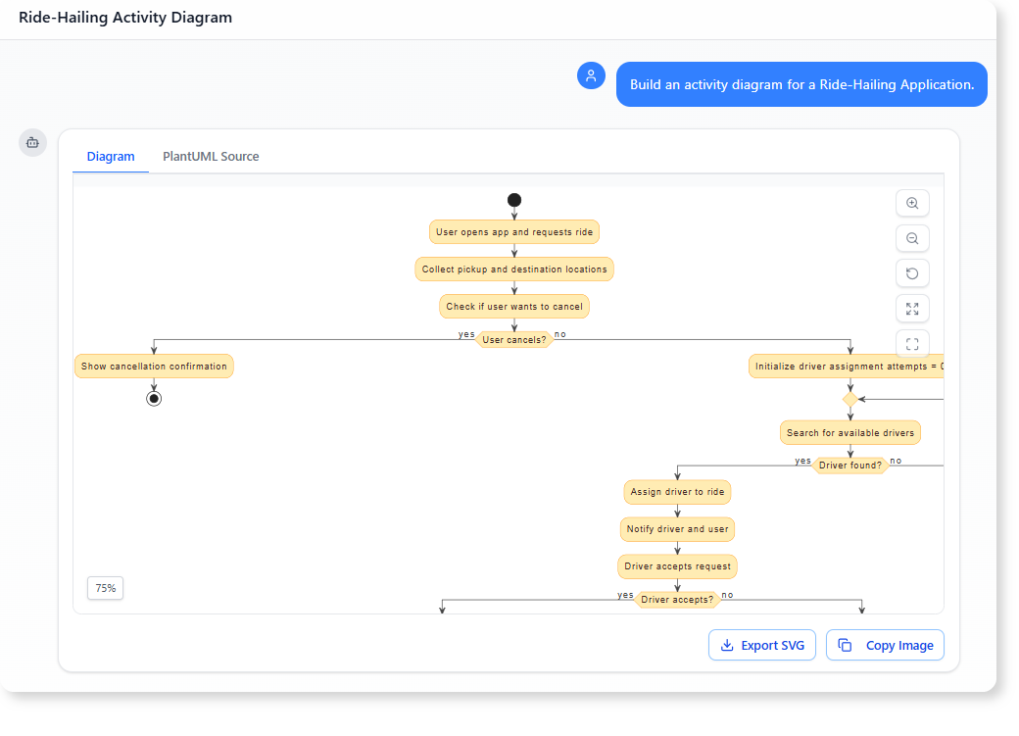Reset the diagram view
1019x736 pixels.
click(912, 273)
